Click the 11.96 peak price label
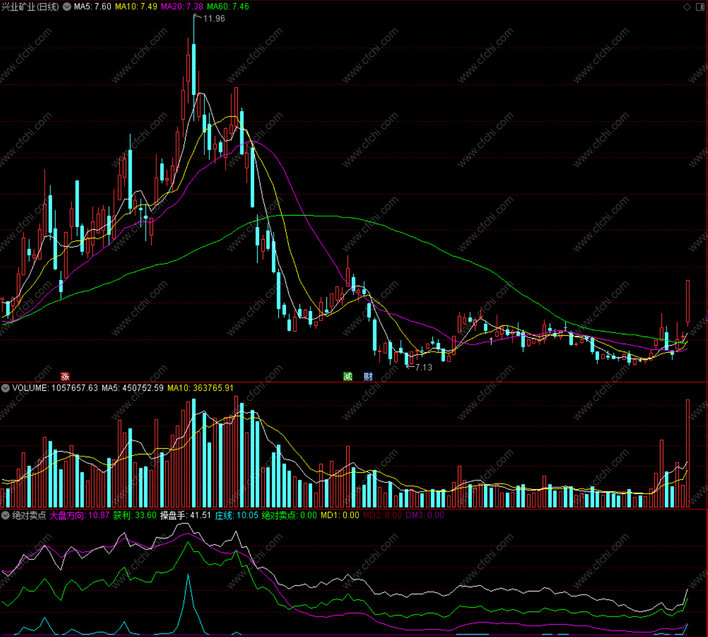 (214, 18)
